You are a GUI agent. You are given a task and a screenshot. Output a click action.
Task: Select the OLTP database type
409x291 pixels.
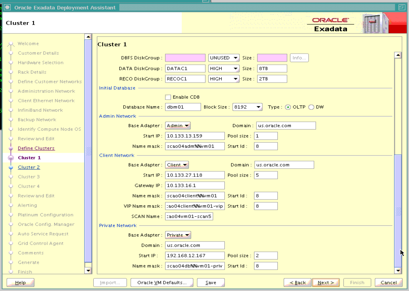coord(288,107)
